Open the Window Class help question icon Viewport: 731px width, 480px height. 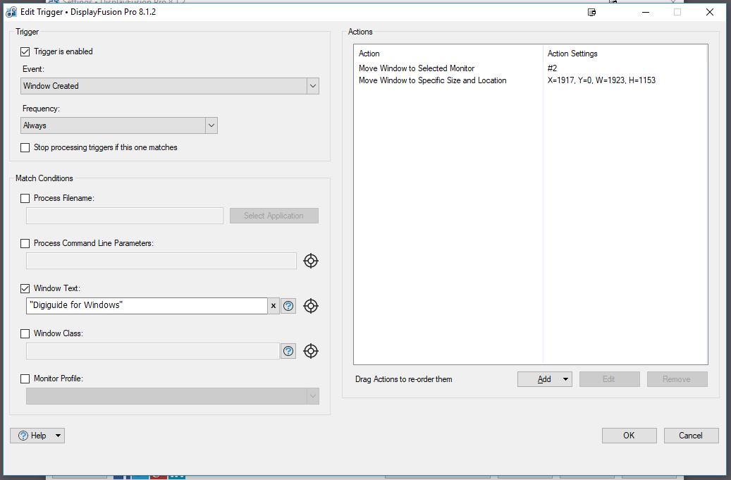coord(288,351)
